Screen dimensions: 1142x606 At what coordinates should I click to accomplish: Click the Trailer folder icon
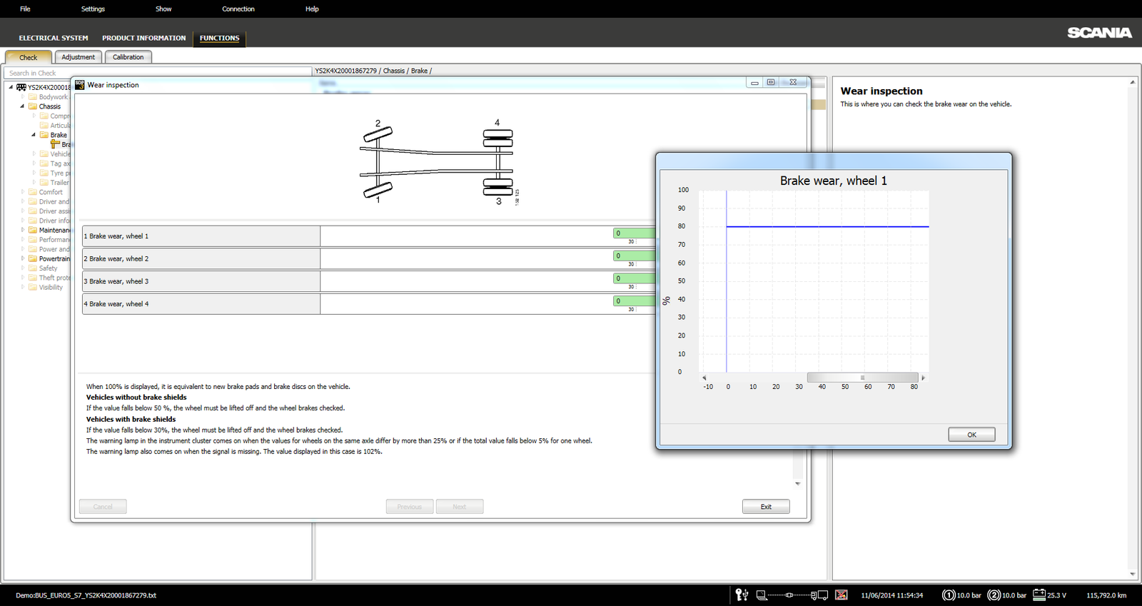(44, 183)
